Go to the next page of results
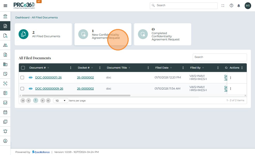 tap(43, 101)
